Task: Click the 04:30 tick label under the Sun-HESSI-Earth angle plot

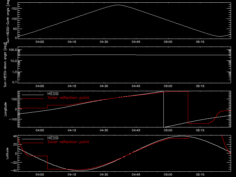Action: [104, 42]
